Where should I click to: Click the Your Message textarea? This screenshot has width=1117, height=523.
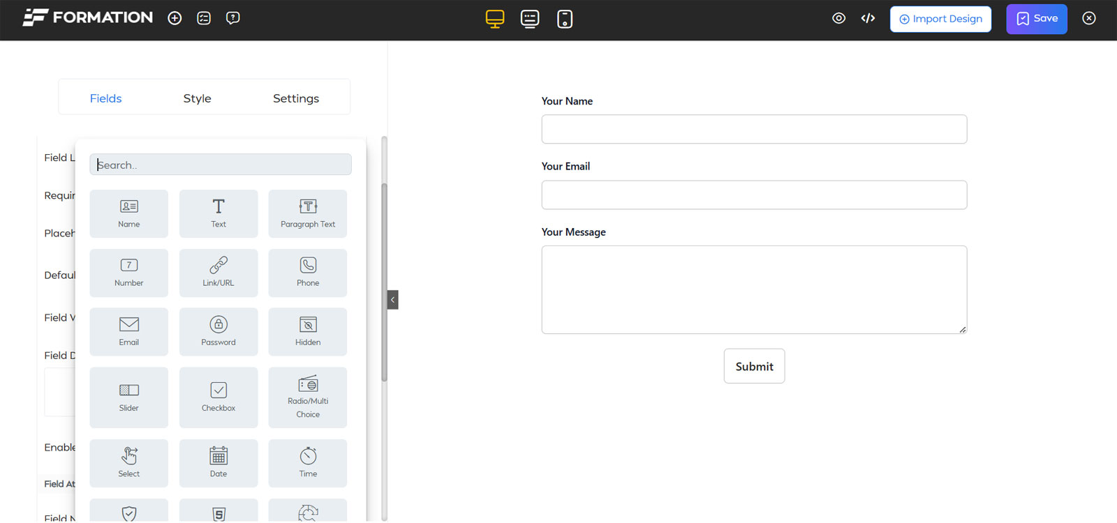[754, 289]
